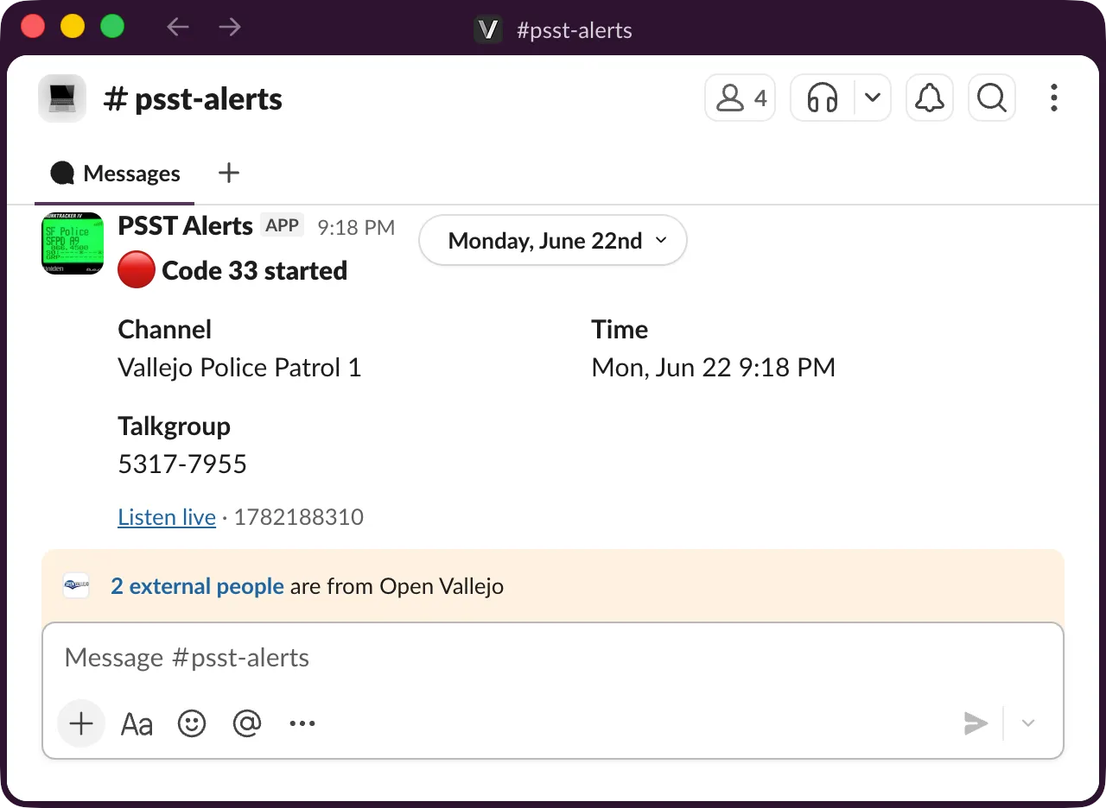Viewport: 1106px width, 808px height.
Task: View the 4 channel members
Action: (x=741, y=98)
